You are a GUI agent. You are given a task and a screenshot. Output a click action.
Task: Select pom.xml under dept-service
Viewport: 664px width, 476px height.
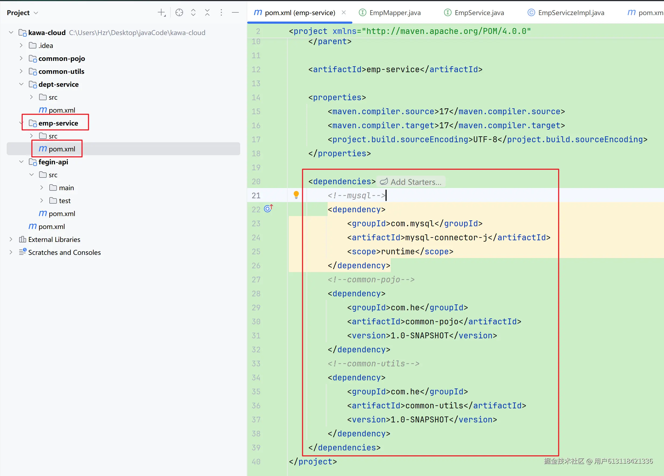coord(62,110)
